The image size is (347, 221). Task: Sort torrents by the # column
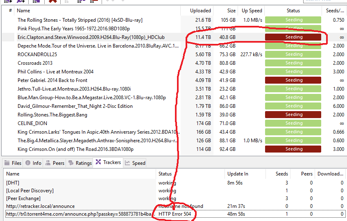pyautogui.click(x=10, y=11)
